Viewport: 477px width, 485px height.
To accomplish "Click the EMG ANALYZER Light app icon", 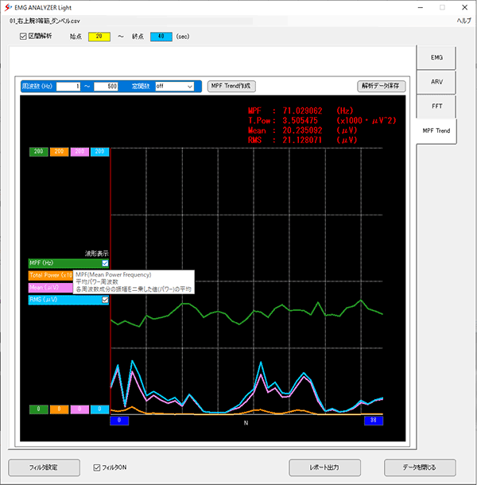I will (8, 7).
